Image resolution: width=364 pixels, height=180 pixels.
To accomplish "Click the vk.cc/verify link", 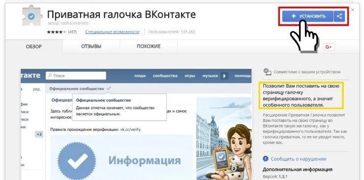I will [x=130, y=129].
